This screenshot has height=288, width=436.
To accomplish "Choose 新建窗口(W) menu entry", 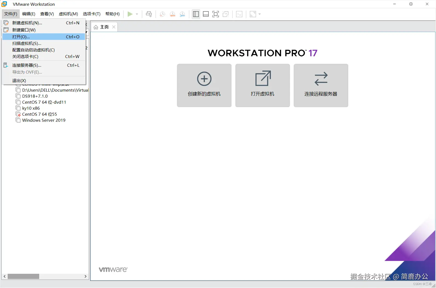I will [44, 30].
